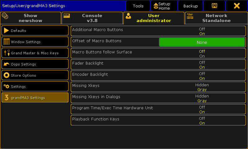
Task: Click the Store Options ring icon
Action: pos(7,75)
